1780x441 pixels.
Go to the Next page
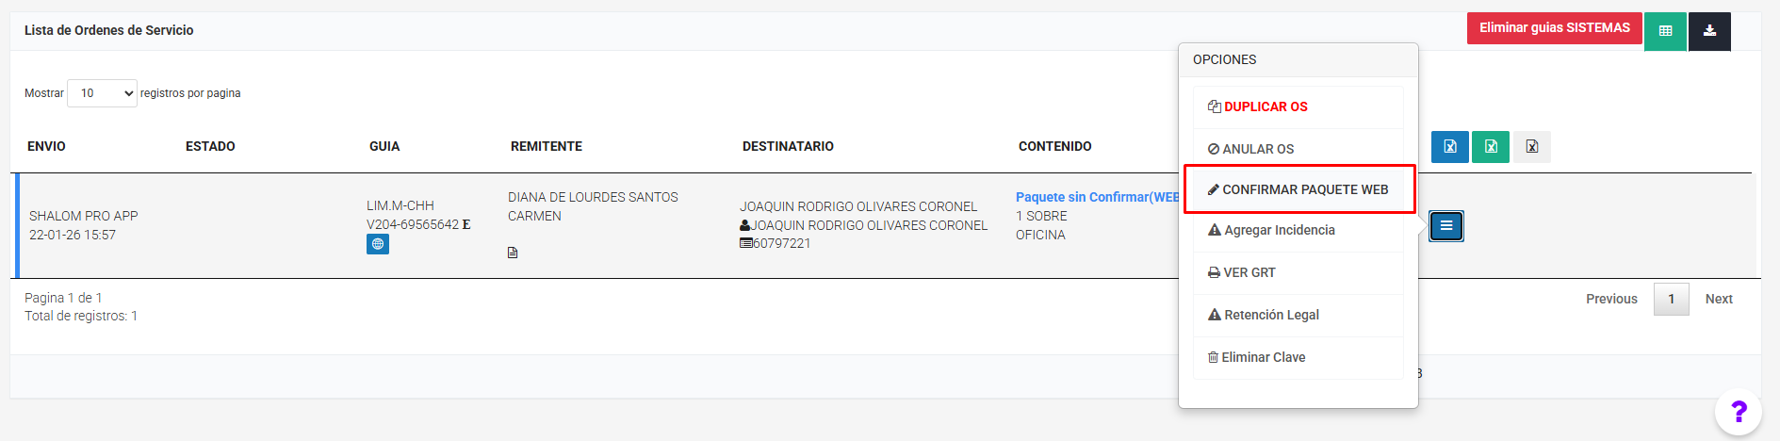tap(1719, 299)
